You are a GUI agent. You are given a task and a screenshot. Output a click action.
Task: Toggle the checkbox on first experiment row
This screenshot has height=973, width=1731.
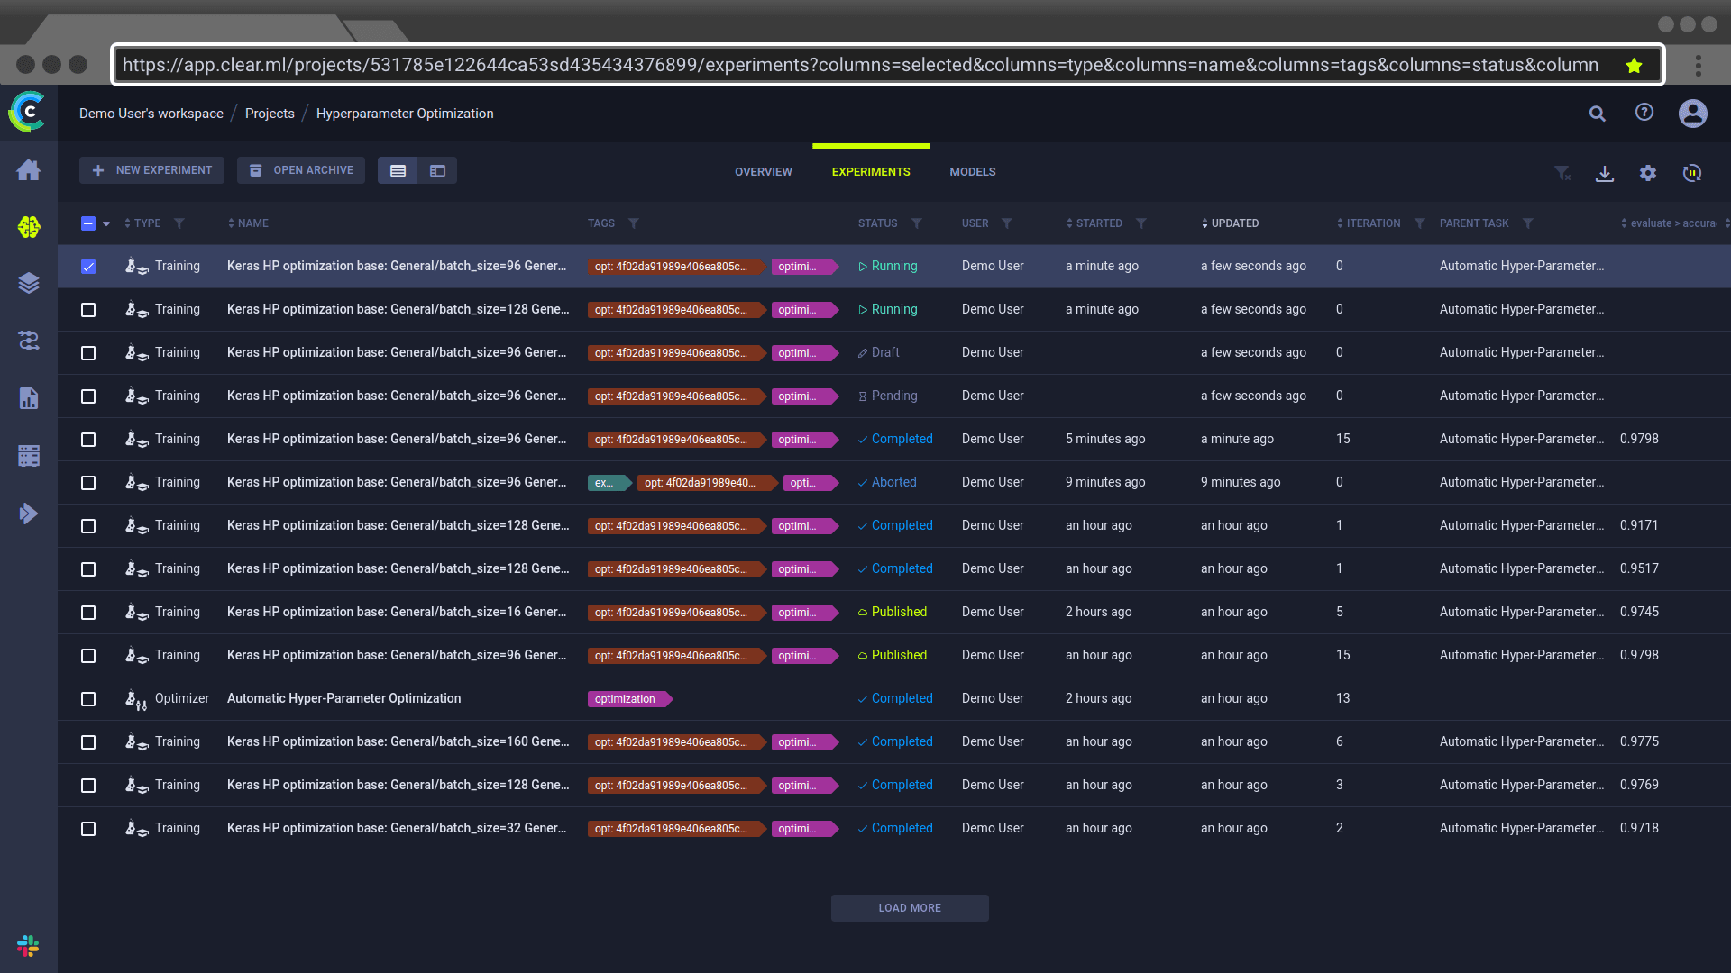pyautogui.click(x=89, y=265)
